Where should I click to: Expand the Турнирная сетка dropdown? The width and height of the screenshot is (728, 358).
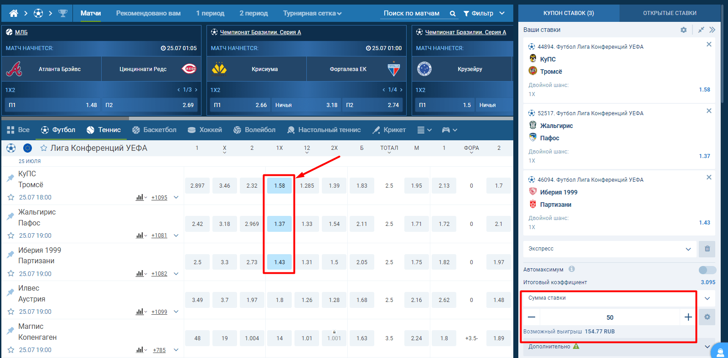[312, 13]
